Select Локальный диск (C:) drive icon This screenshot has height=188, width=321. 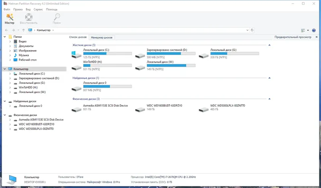click(x=76, y=55)
